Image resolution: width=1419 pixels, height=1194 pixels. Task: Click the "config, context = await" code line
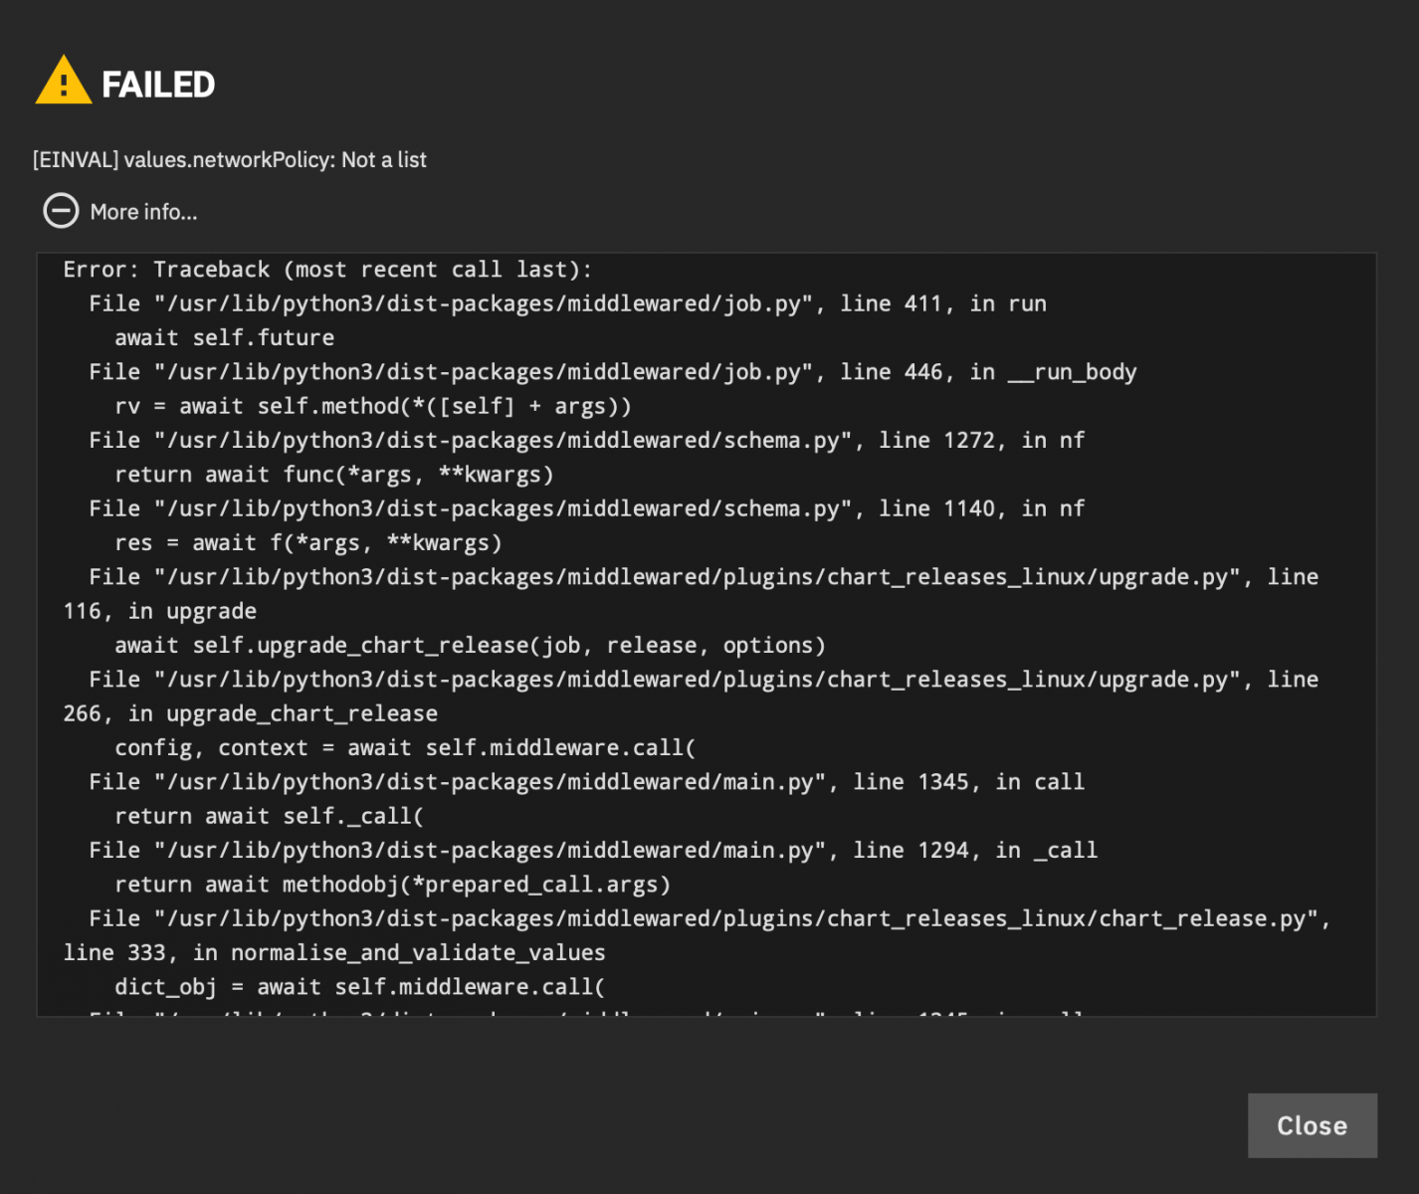406,748
